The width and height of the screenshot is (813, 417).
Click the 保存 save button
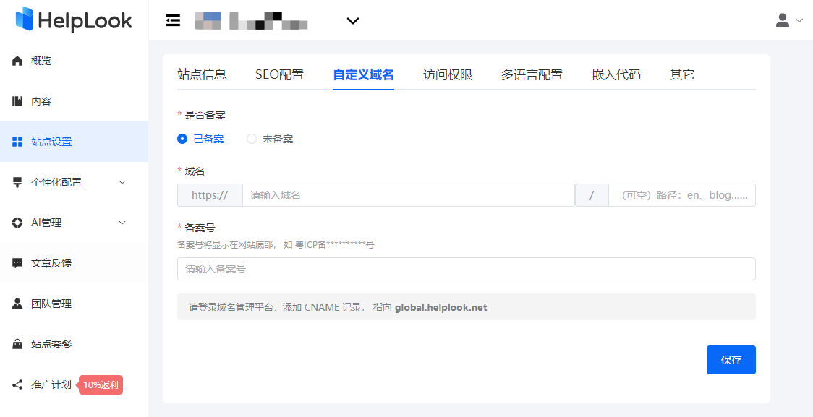coord(731,359)
